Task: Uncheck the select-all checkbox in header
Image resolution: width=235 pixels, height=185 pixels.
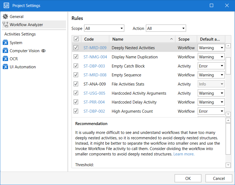Action: click(x=76, y=39)
